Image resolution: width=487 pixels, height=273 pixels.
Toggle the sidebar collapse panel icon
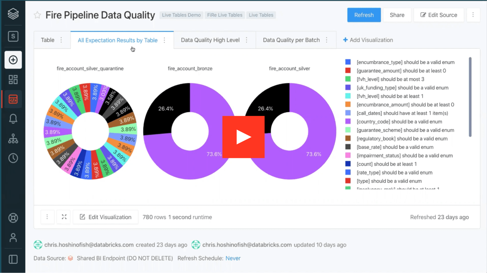(x=13, y=259)
